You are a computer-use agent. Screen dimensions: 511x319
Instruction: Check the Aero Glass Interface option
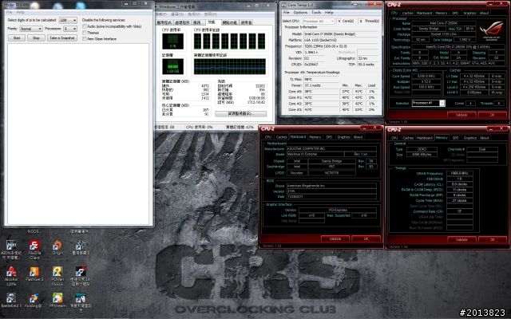click(85, 39)
